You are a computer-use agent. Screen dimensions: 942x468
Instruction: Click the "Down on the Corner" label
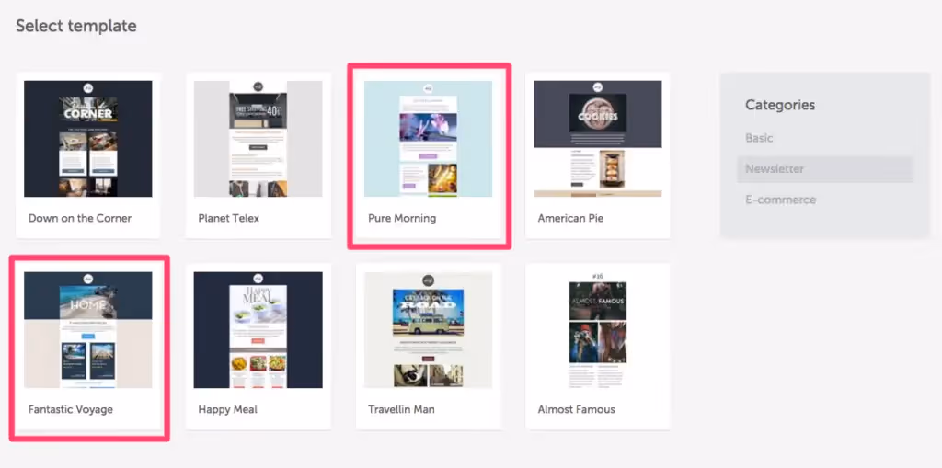click(x=80, y=218)
